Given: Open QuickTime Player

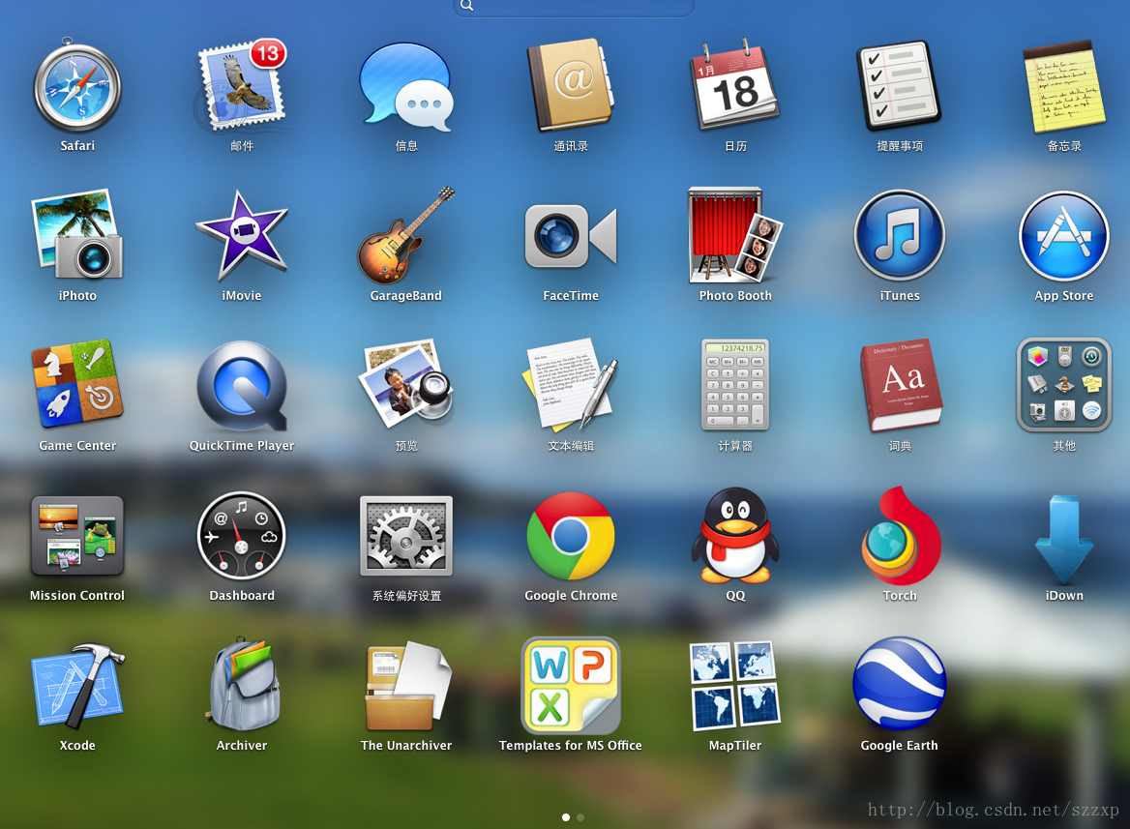Looking at the screenshot, I should coord(242,386).
